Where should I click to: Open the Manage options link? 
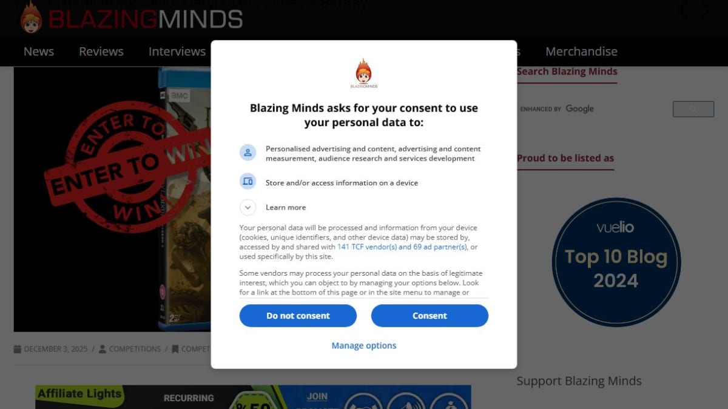pos(364,345)
